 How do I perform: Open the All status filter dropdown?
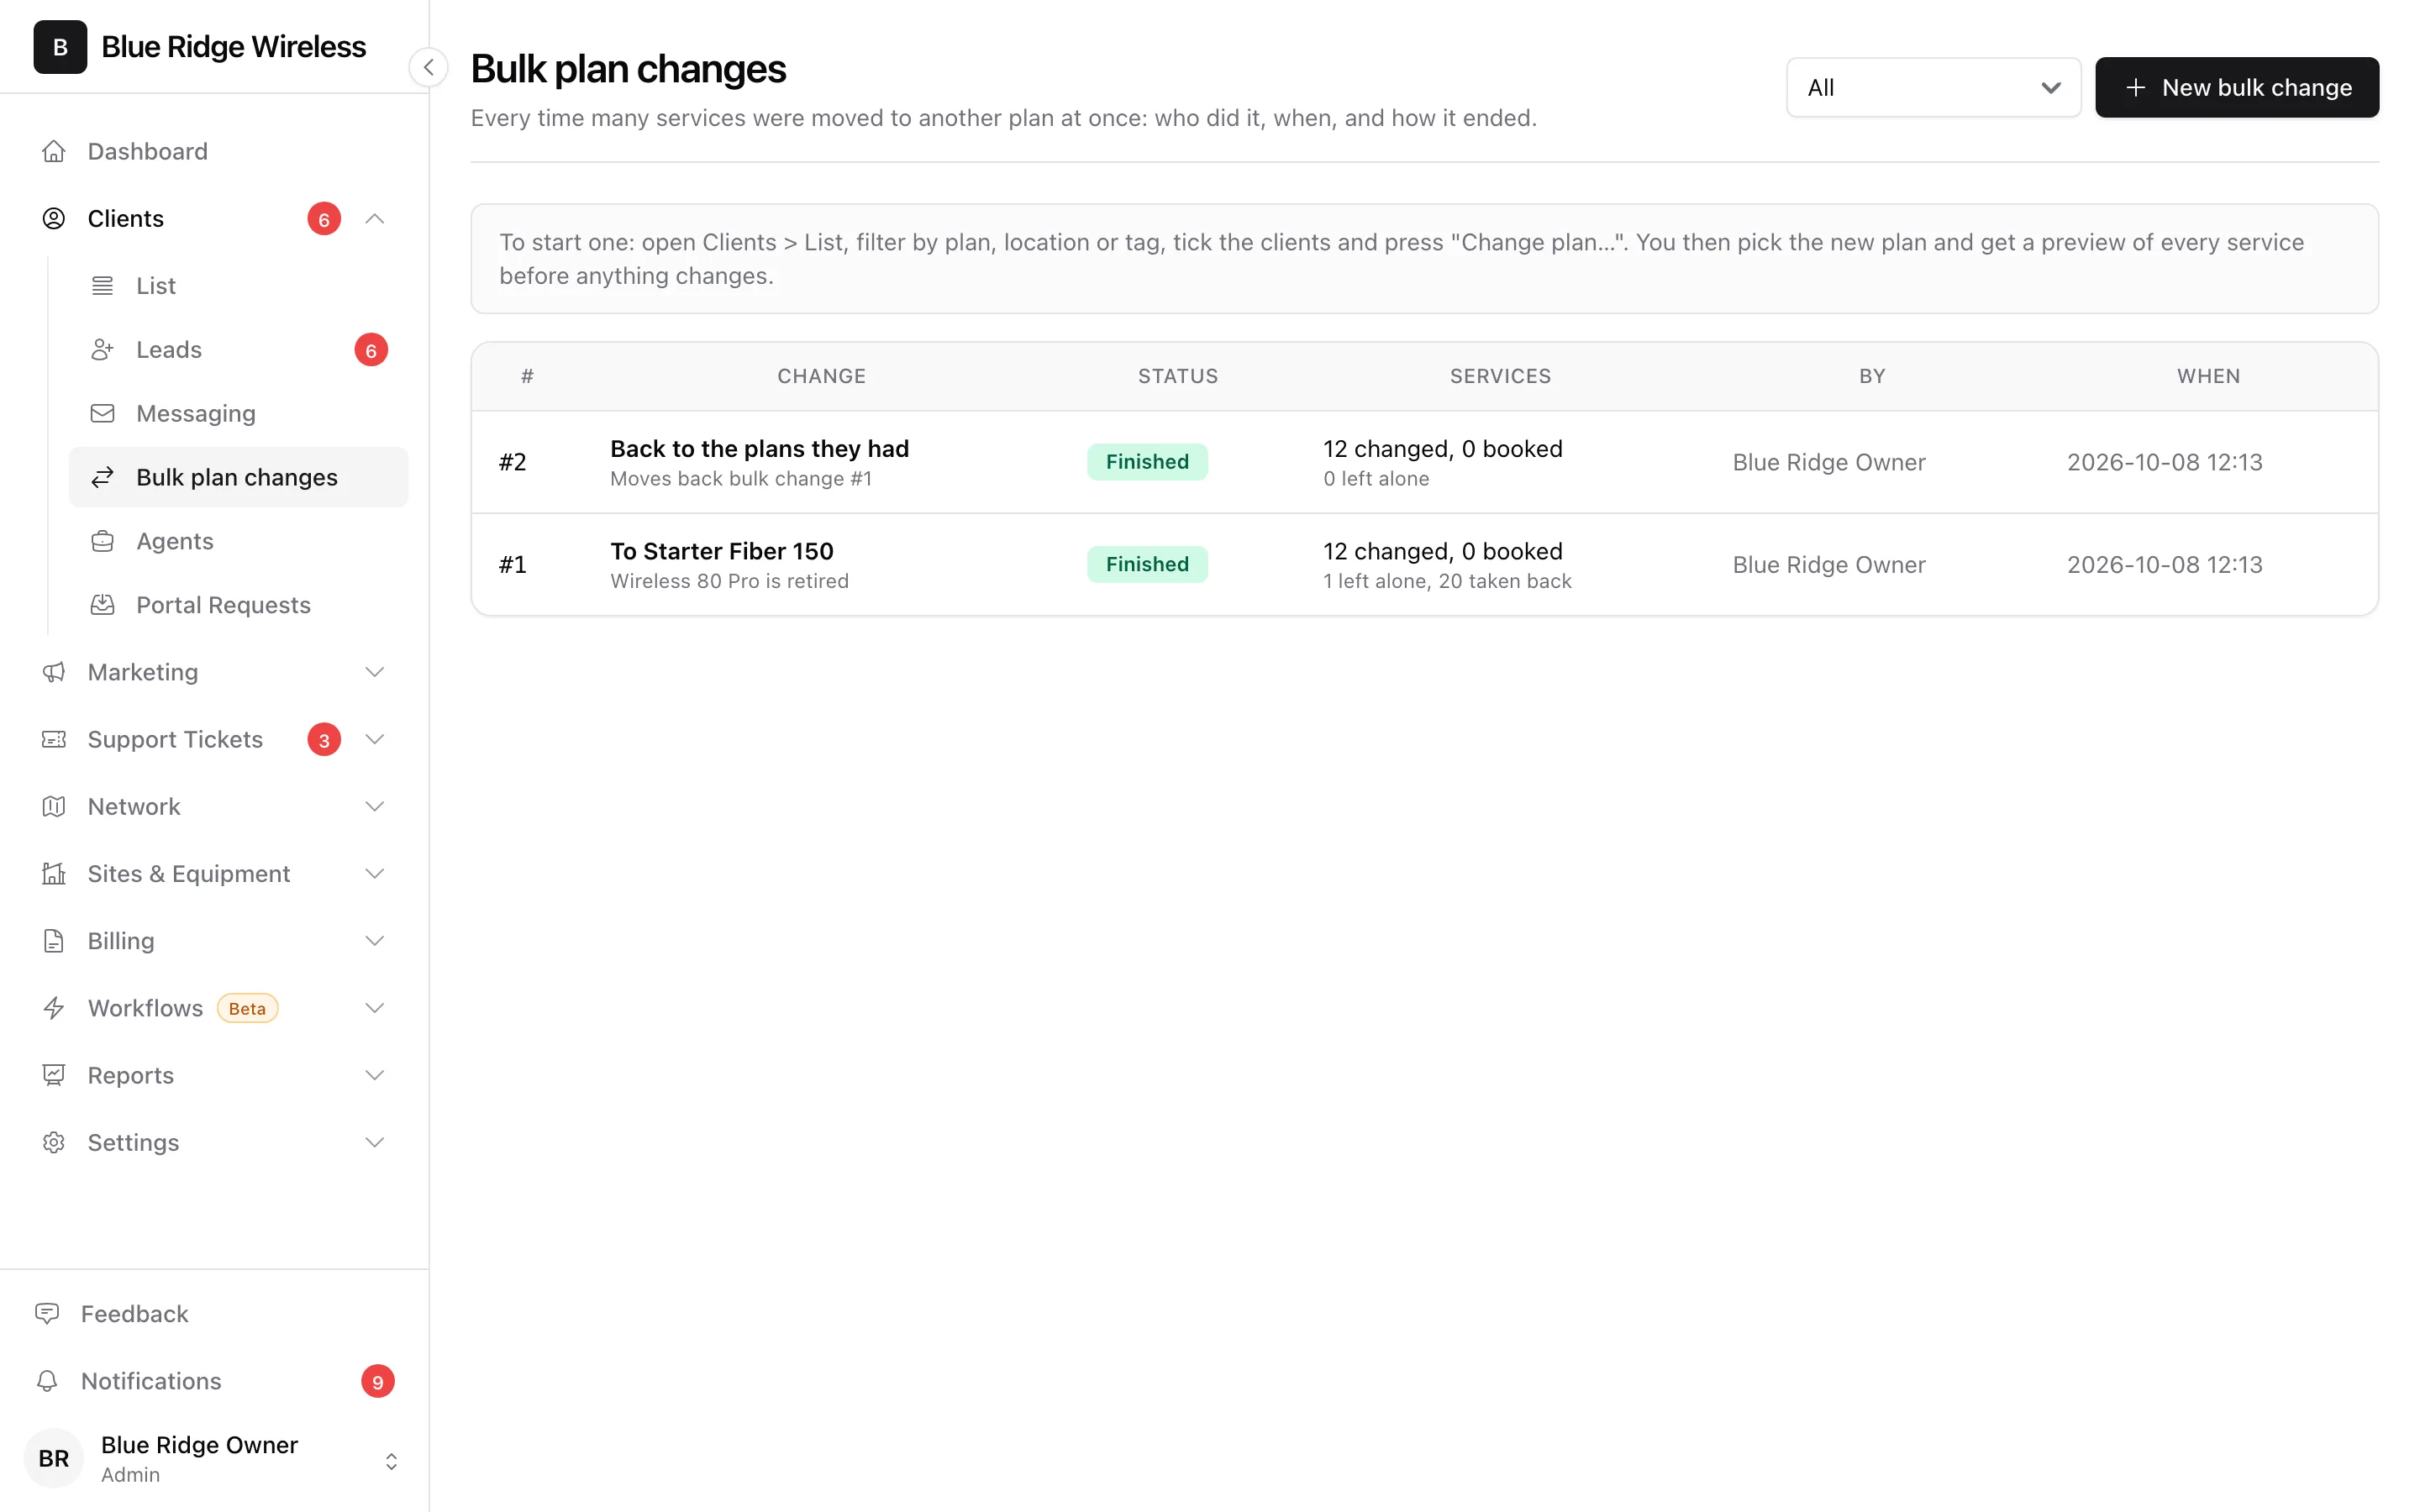pyautogui.click(x=1933, y=87)
